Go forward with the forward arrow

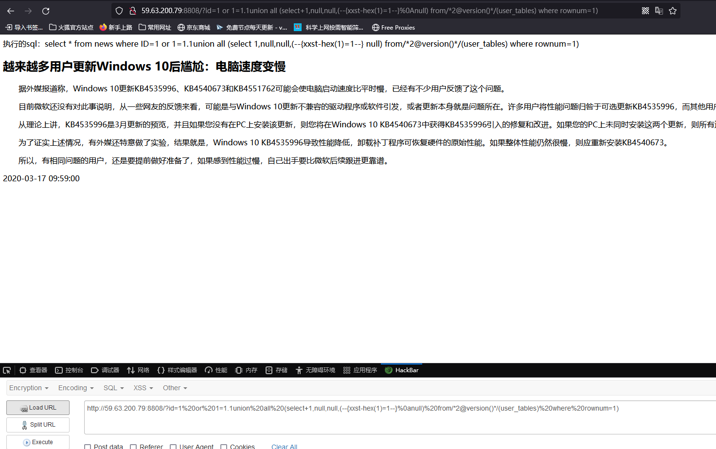point(28,11)
